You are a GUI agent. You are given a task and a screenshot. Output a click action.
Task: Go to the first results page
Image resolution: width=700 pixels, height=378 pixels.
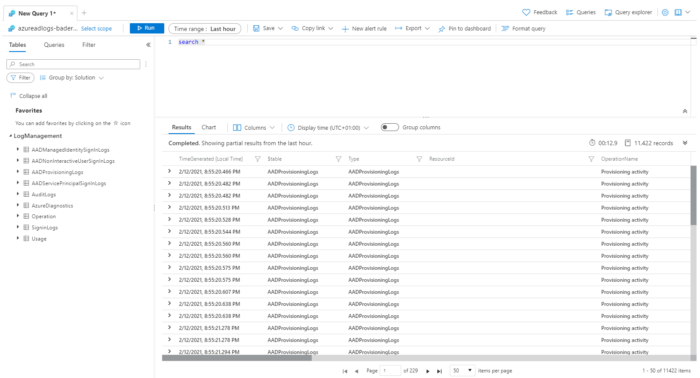[x=345, y=371]
